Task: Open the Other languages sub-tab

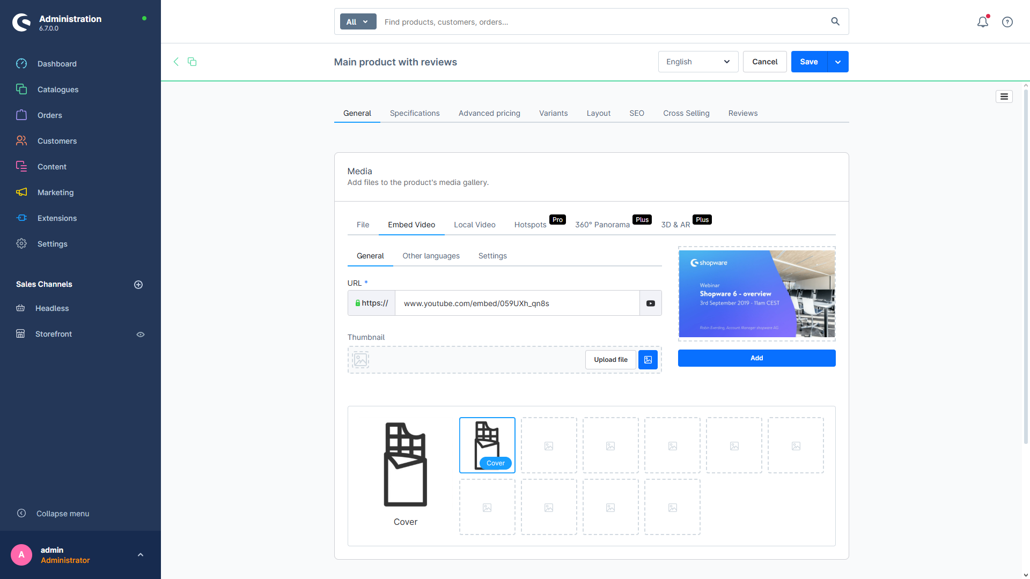Action: (431, 256)
